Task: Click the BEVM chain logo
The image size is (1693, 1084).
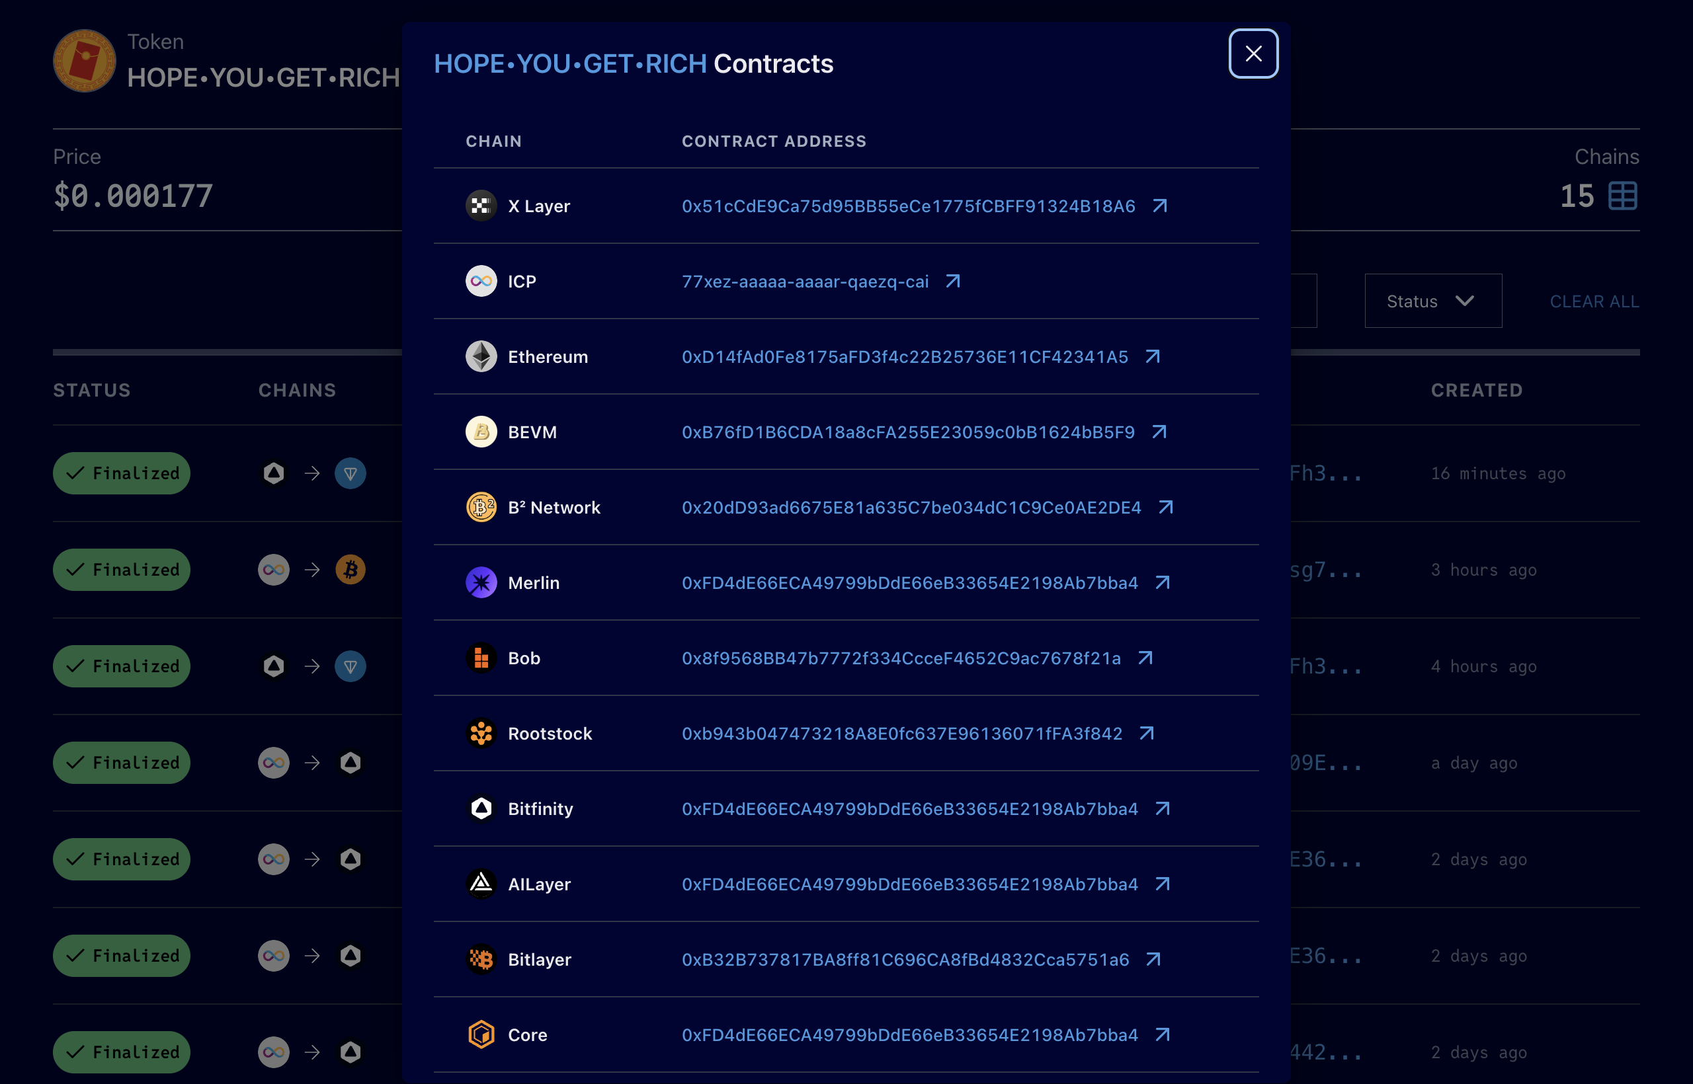Action: tap(481, 432)
